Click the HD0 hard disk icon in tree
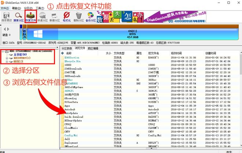Viewport: 242px width, 153px height. pyautogui.click(x=7, y=51)
